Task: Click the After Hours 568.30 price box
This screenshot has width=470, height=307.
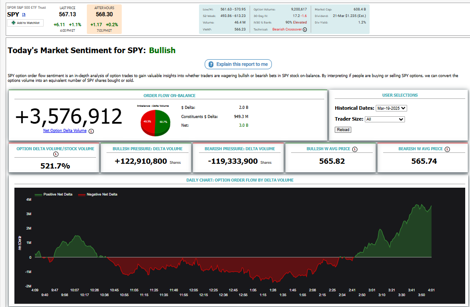Action: click(x=104, y=19)
